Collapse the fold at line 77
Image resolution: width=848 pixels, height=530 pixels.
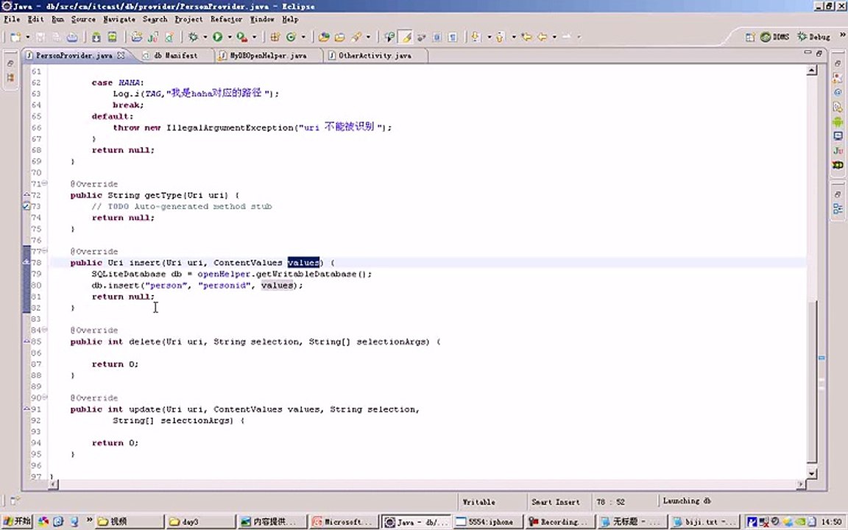pos(44,251)
